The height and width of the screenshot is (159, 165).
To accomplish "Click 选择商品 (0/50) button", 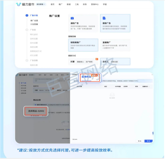I will coord(36,111).
